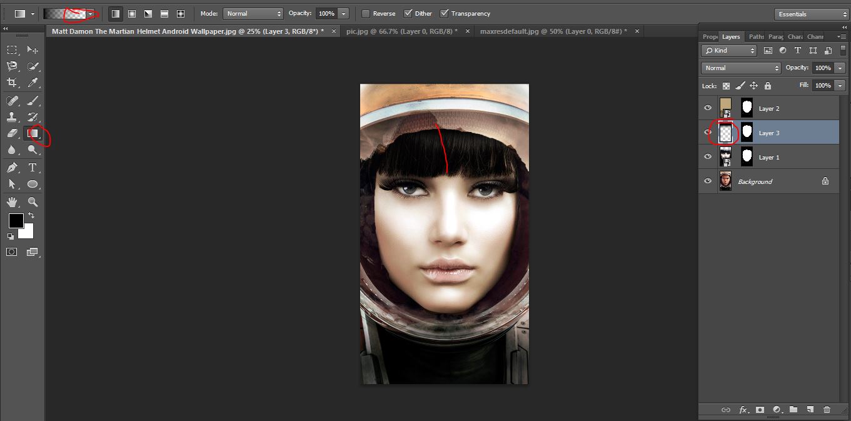Enable the Reverse checkbox
Screen dimensions: 851x421
point(366,14)
